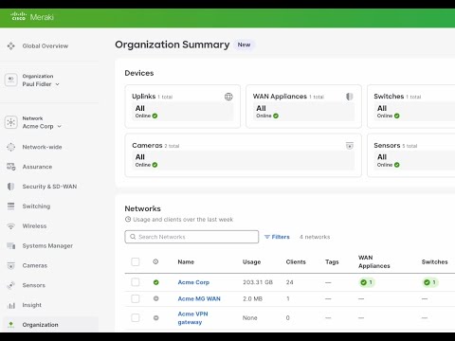Sort by the Name column header
The width and height of the screenshot is (455, 341).
coord(186,261)
